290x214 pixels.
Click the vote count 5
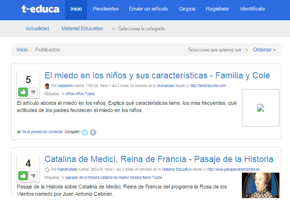tap(28, 80)
